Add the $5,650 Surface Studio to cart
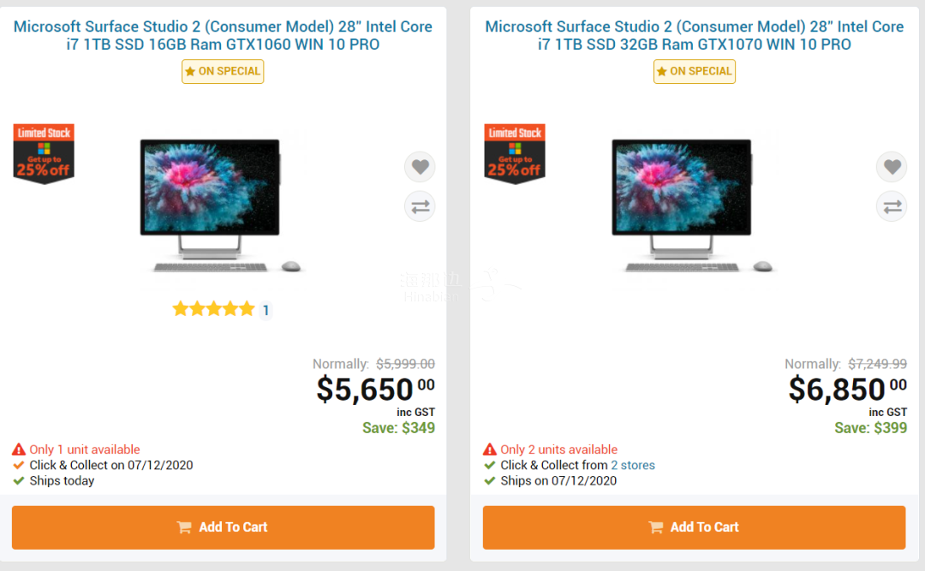Image resolution: width=925 pixels, height=571 pixels. pos(223,527)
